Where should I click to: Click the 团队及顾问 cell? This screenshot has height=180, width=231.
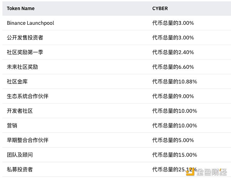pyautogui.click(x=20, y=155)
